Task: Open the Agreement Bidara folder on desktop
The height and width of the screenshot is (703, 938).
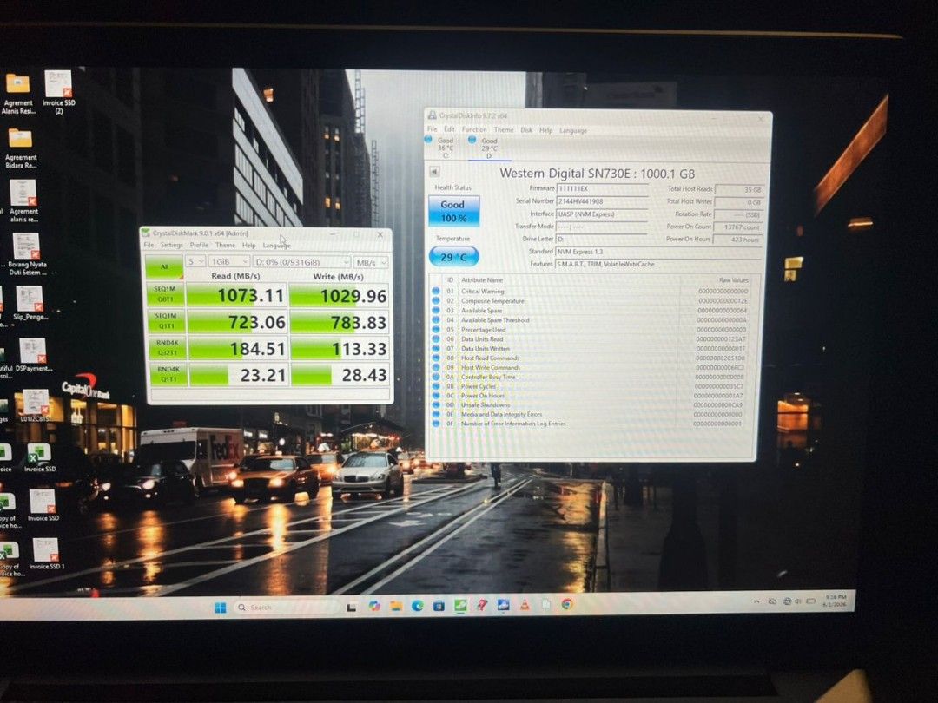Action: [x=21, y=148]
